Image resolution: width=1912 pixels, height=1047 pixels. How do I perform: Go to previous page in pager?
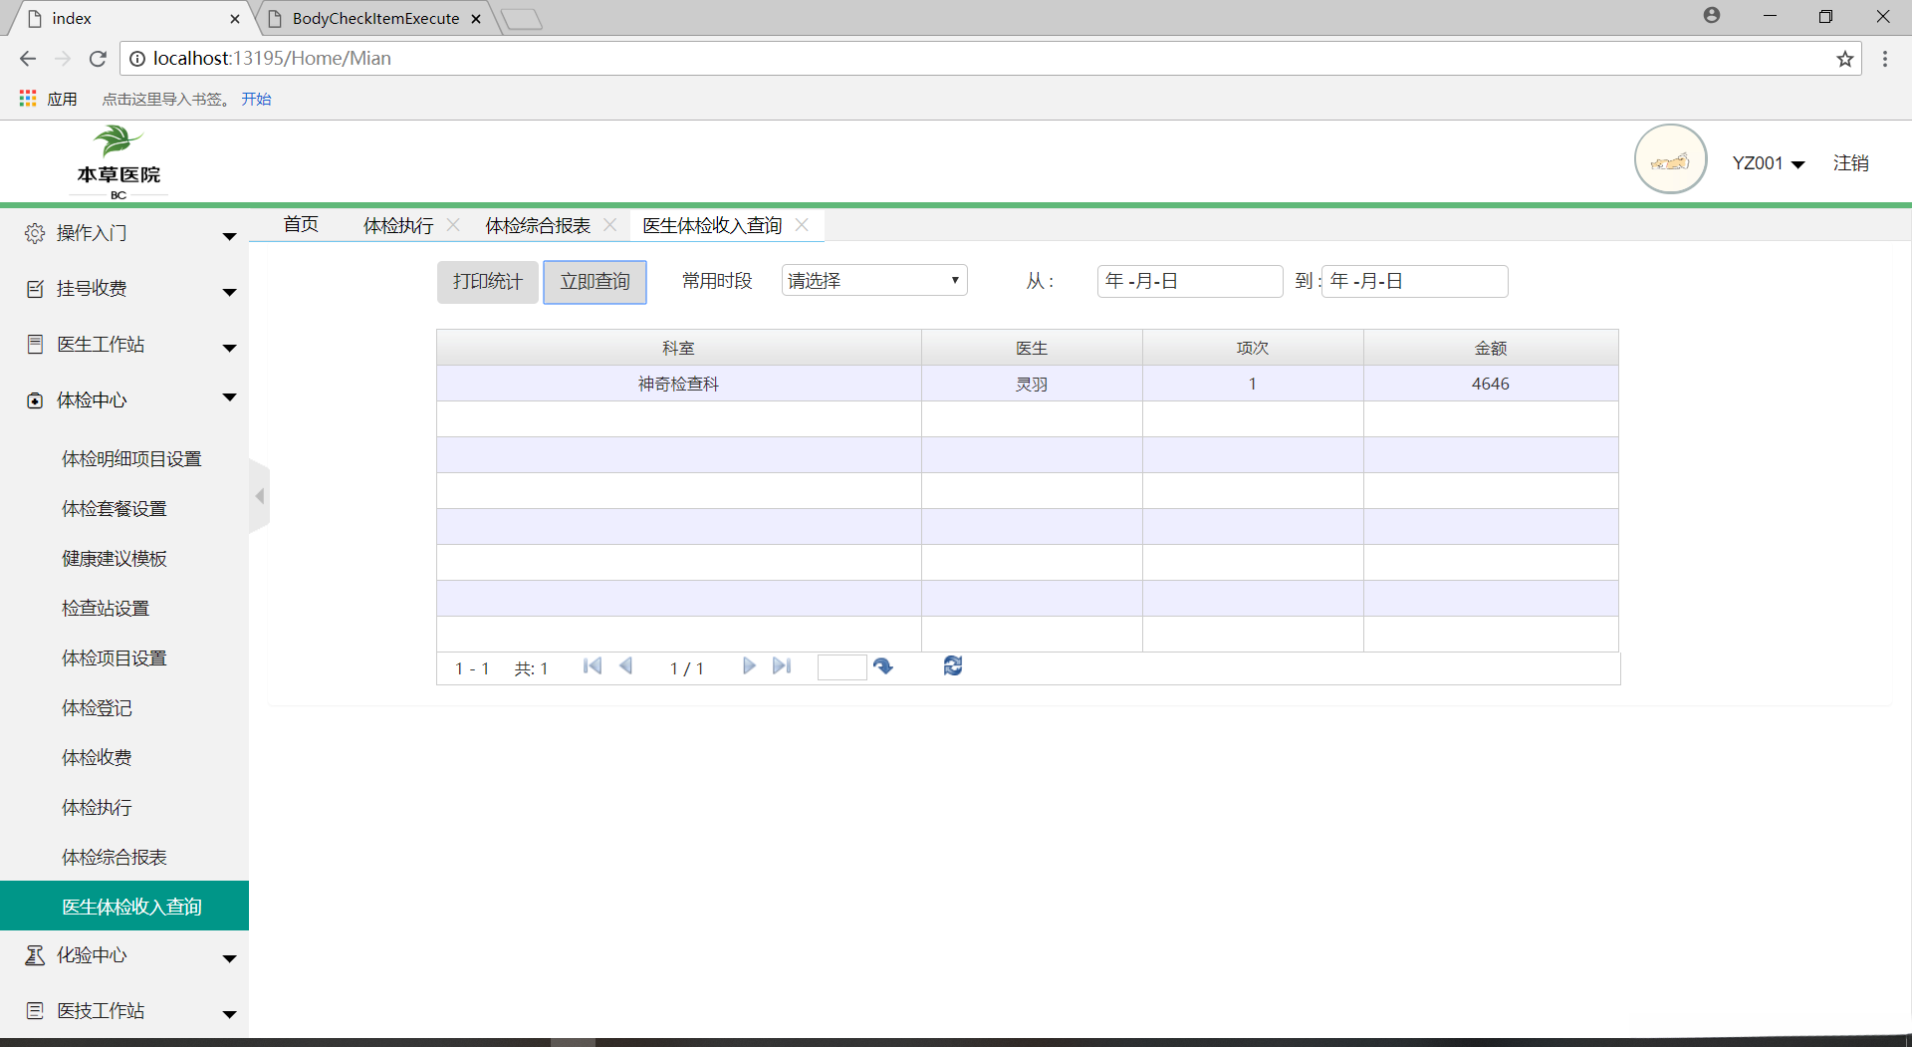pos(626,666)
